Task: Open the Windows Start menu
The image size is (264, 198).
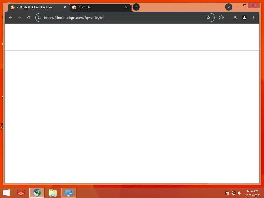Action: [x=6, y=193]
